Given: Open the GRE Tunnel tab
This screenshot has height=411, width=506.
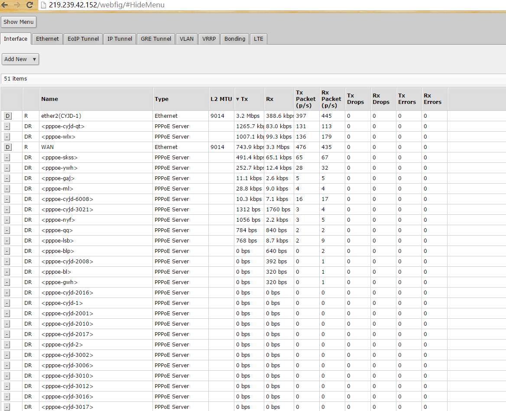Looking at the screenshot, I should tap(156, 39).
